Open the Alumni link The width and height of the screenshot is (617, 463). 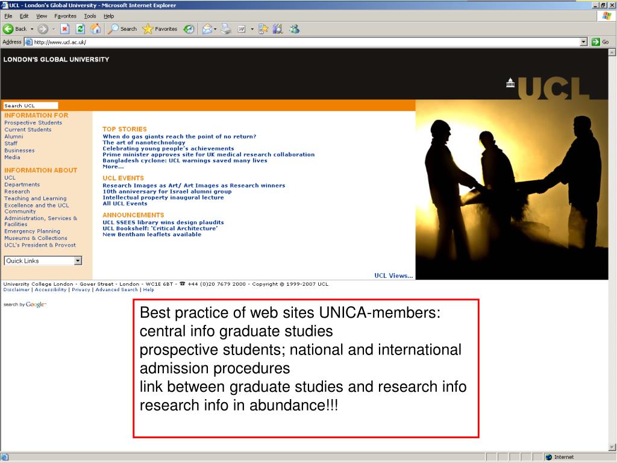point(14,136)
